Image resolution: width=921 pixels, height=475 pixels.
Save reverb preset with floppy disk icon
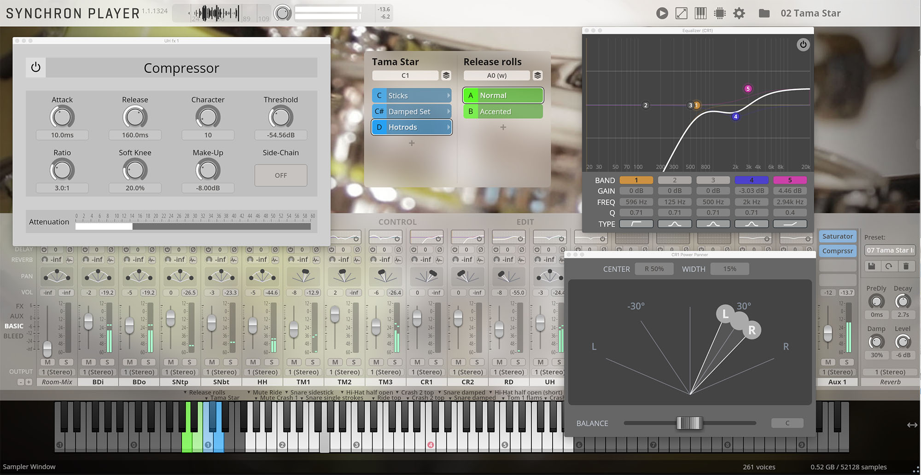click(x=871, y=266)
